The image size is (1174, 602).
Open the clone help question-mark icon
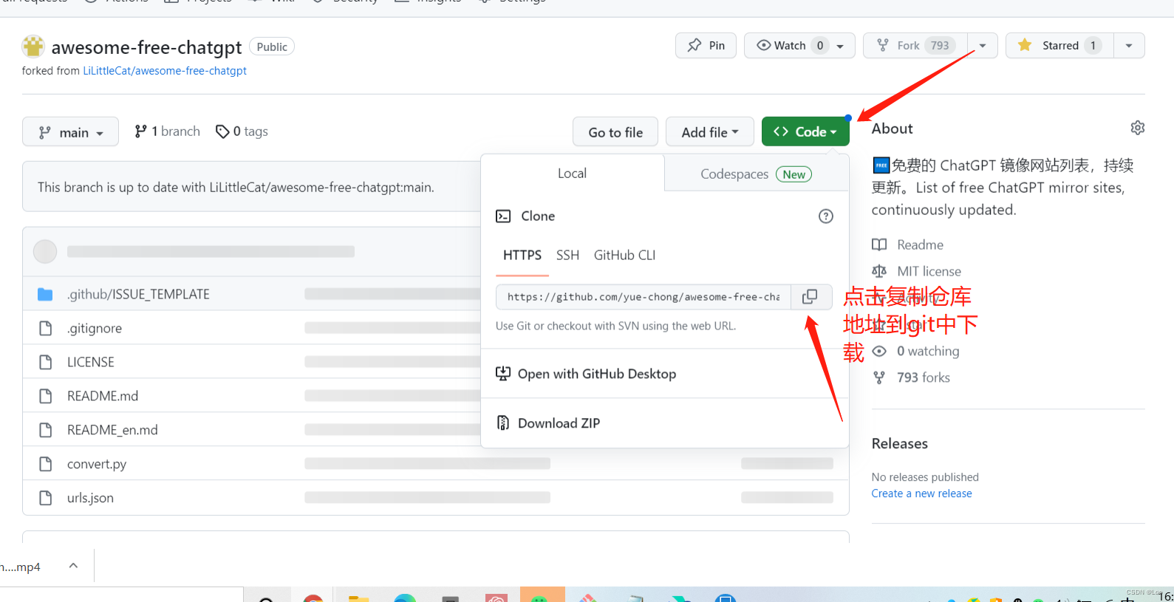(x=826, y=216)
